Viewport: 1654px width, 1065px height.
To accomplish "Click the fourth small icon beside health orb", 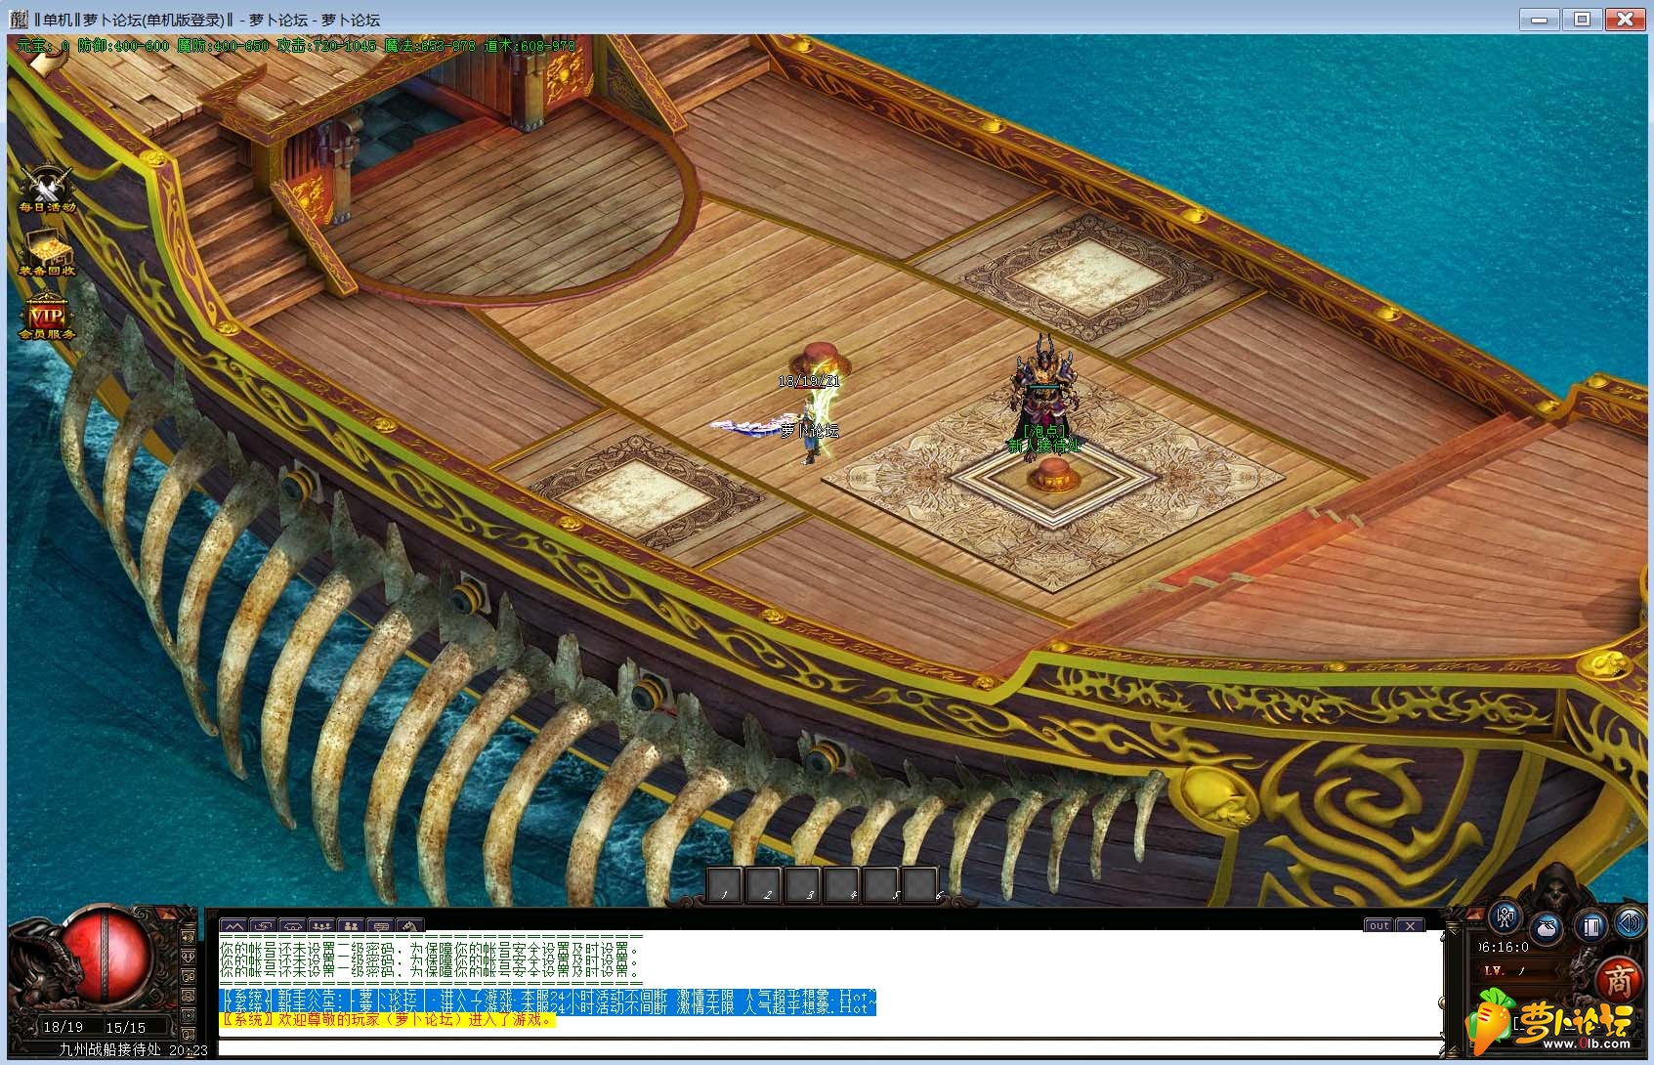I will [x=188, y=996].
